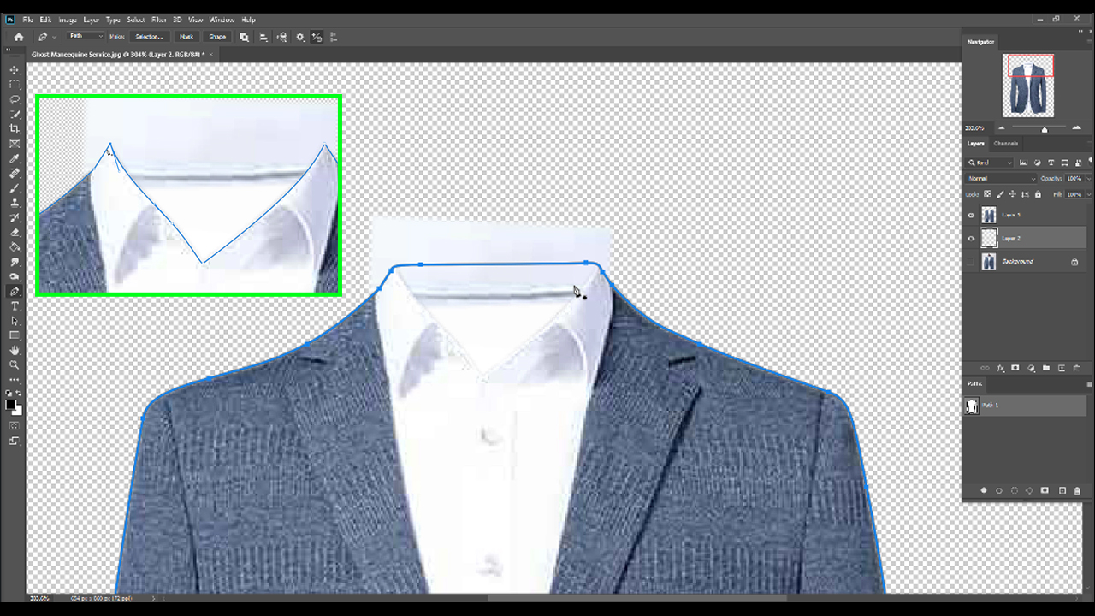
Task: Click the Selection... button
Action: (x=149, y=37)
